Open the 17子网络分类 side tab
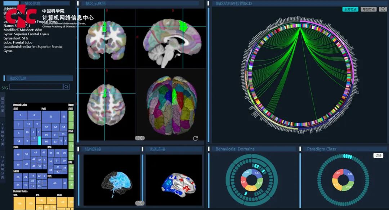 click(3, 167)
